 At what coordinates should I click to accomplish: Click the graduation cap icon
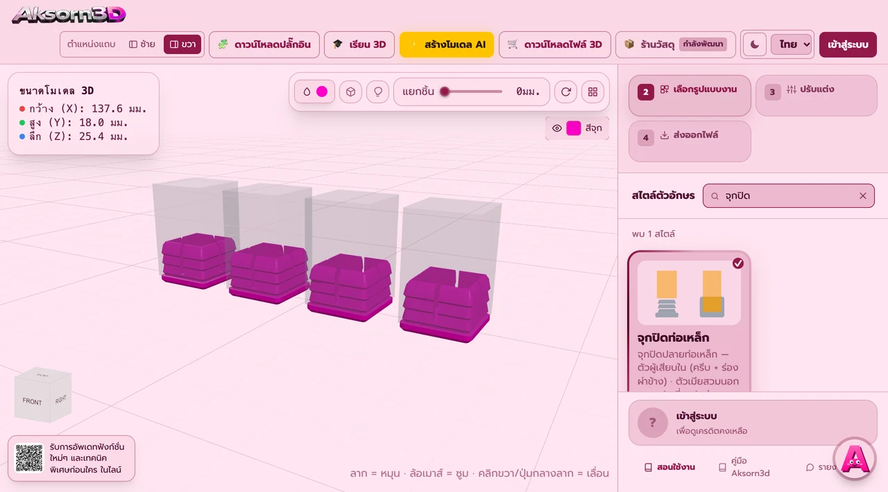pos(338,44)
